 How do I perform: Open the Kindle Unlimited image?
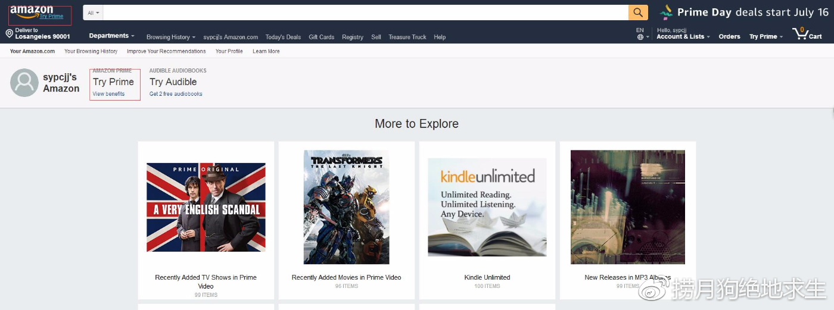click(x=487, y=207)
